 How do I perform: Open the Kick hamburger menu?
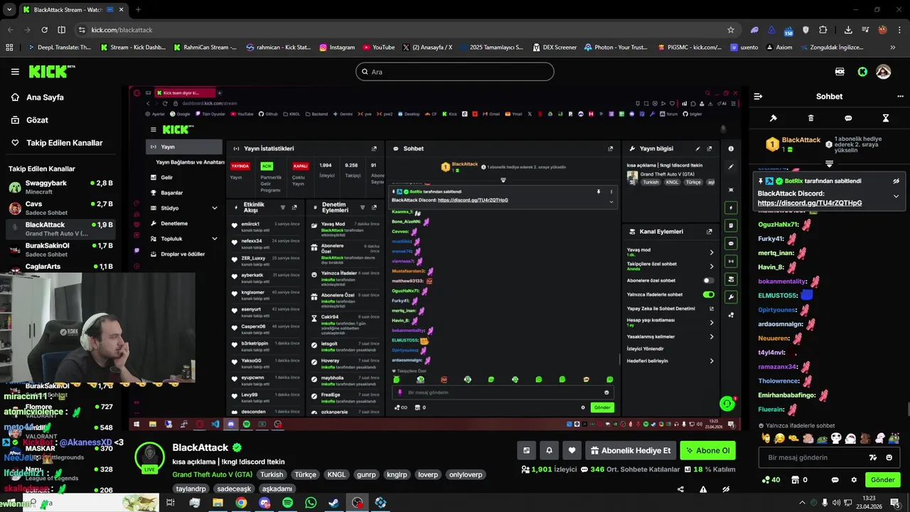point(15,72)
